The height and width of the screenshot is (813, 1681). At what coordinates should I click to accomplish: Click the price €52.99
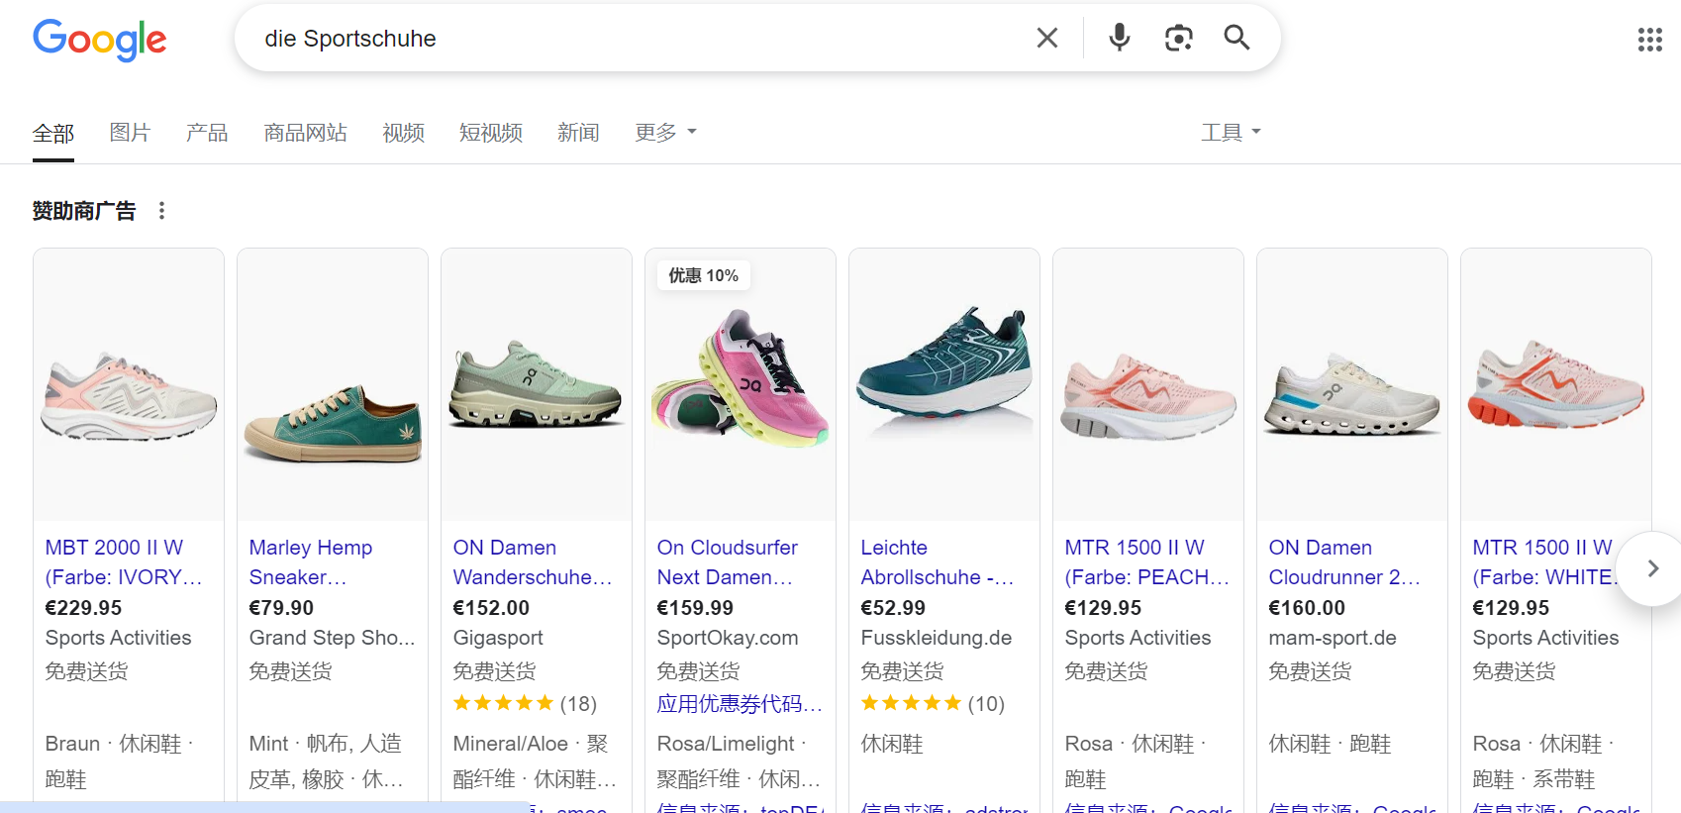tap(893, 608)
